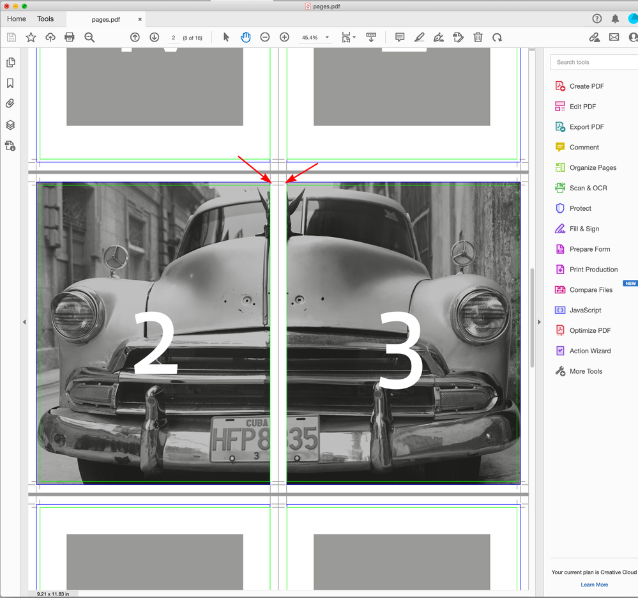The image size is (638, 598).
Task: Collapse the right tools pane arrow
Action: tap(539, 322)
